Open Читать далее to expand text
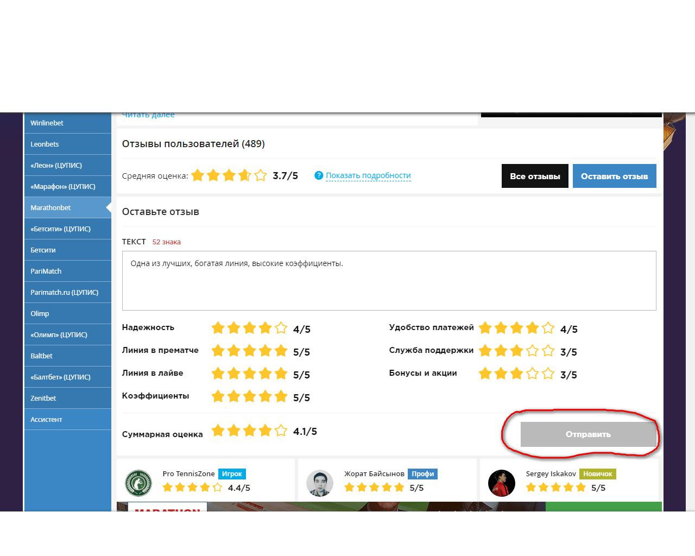 pos(148,115)
